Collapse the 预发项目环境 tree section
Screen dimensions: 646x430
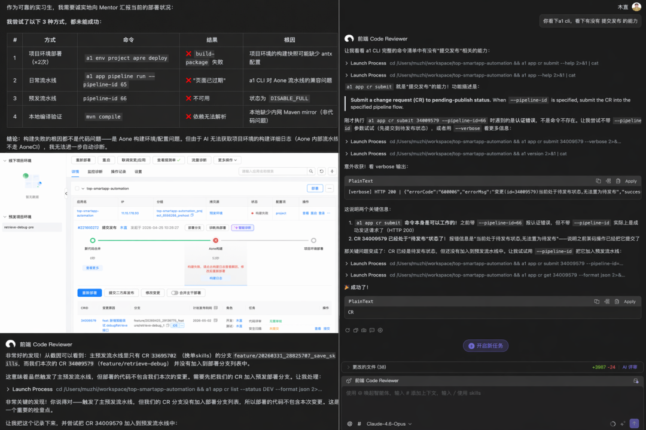point(5,217)
